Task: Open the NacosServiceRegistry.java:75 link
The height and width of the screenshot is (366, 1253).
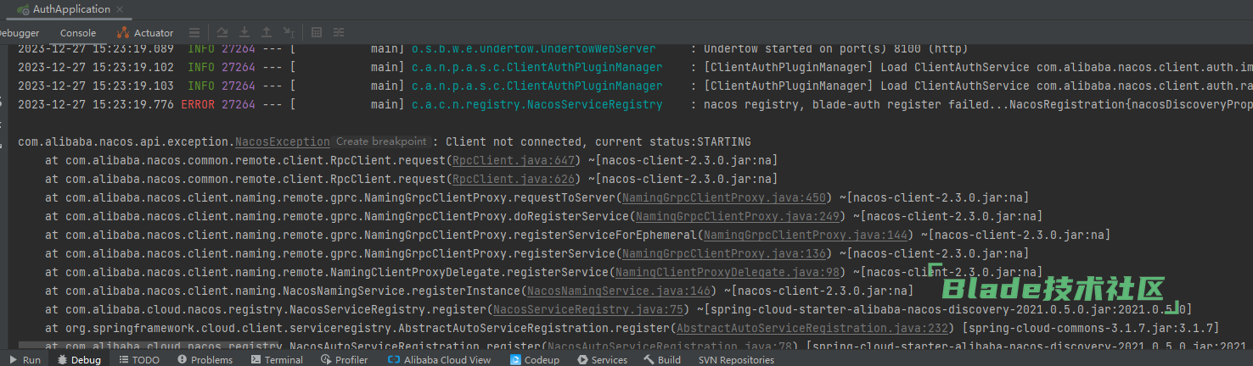Action: (587, 309)
